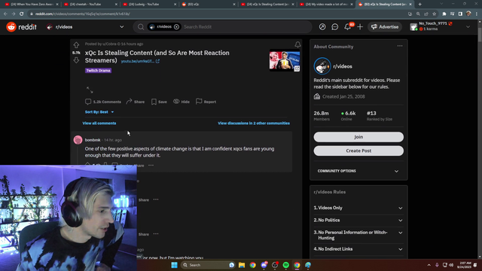
Task: Click the r/videos community avatar in sidebar
Action: (x=322, y=66)
